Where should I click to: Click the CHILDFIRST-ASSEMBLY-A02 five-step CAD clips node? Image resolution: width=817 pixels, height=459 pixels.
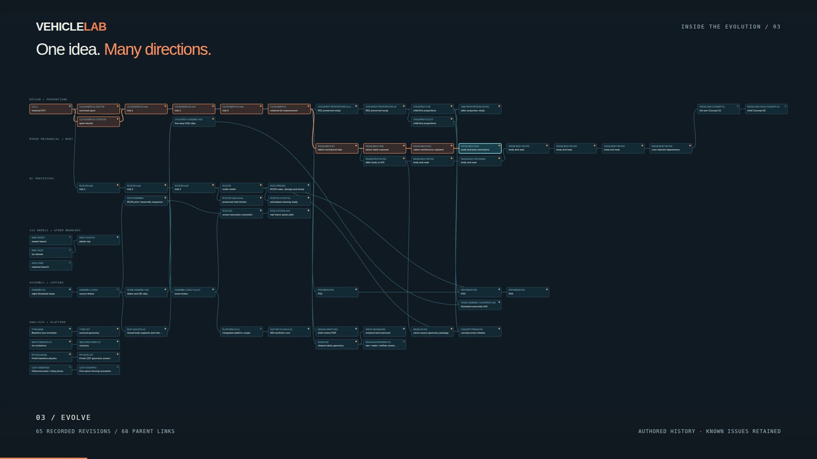coord(194,122)
